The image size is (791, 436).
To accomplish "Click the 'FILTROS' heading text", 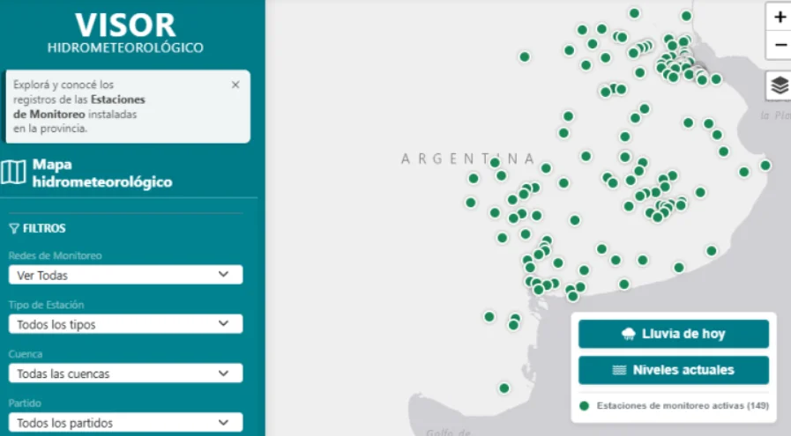I will 44,228.
